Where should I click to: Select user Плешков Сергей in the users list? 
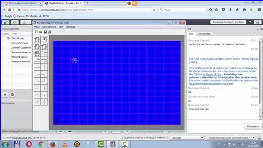[19, 57]
